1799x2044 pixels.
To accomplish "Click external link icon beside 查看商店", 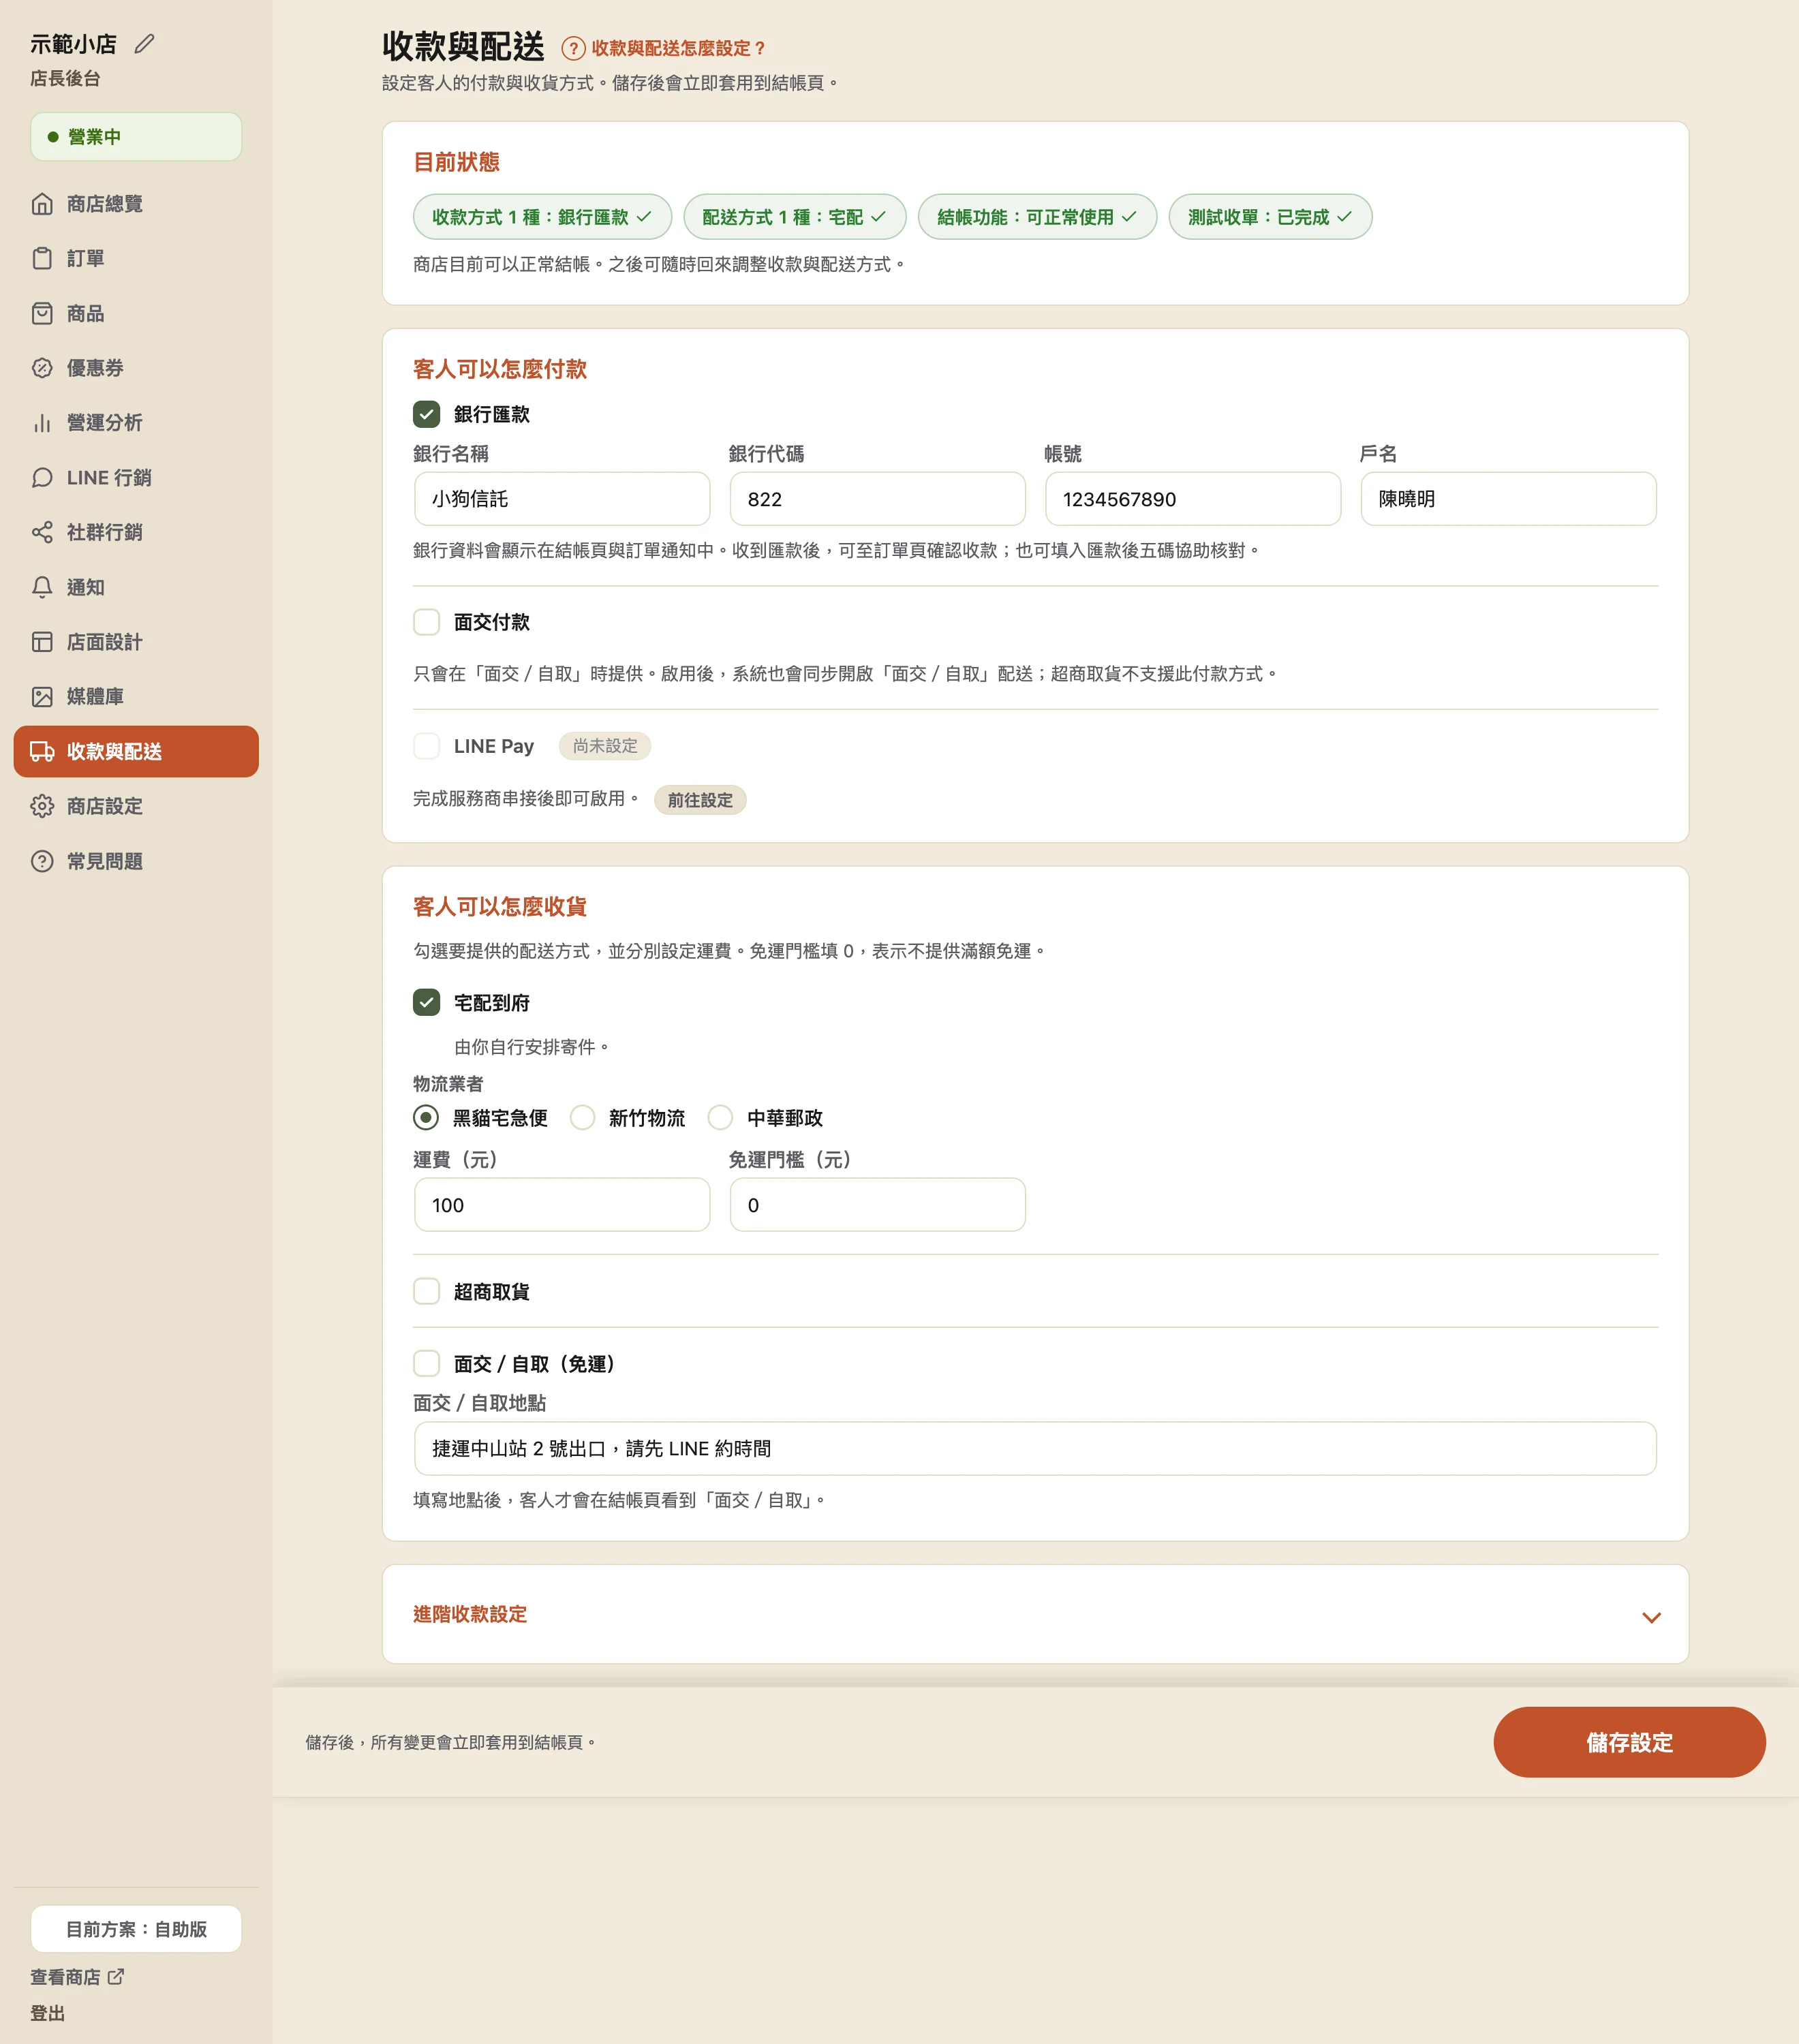I will point(116,1976).
